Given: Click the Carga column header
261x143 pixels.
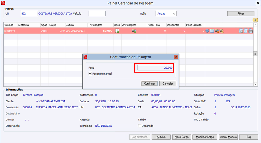Looking at the screenshot, I should tap(57, 25).
